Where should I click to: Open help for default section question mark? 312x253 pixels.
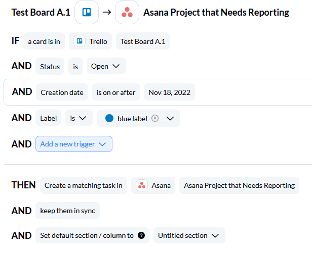click(141, 235)
